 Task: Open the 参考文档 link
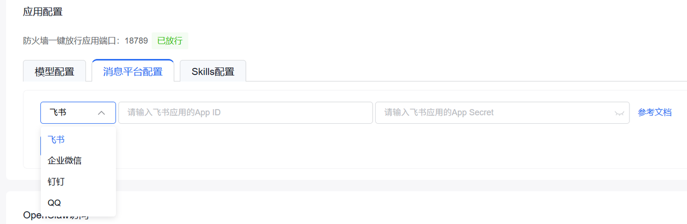coord(654,113)
